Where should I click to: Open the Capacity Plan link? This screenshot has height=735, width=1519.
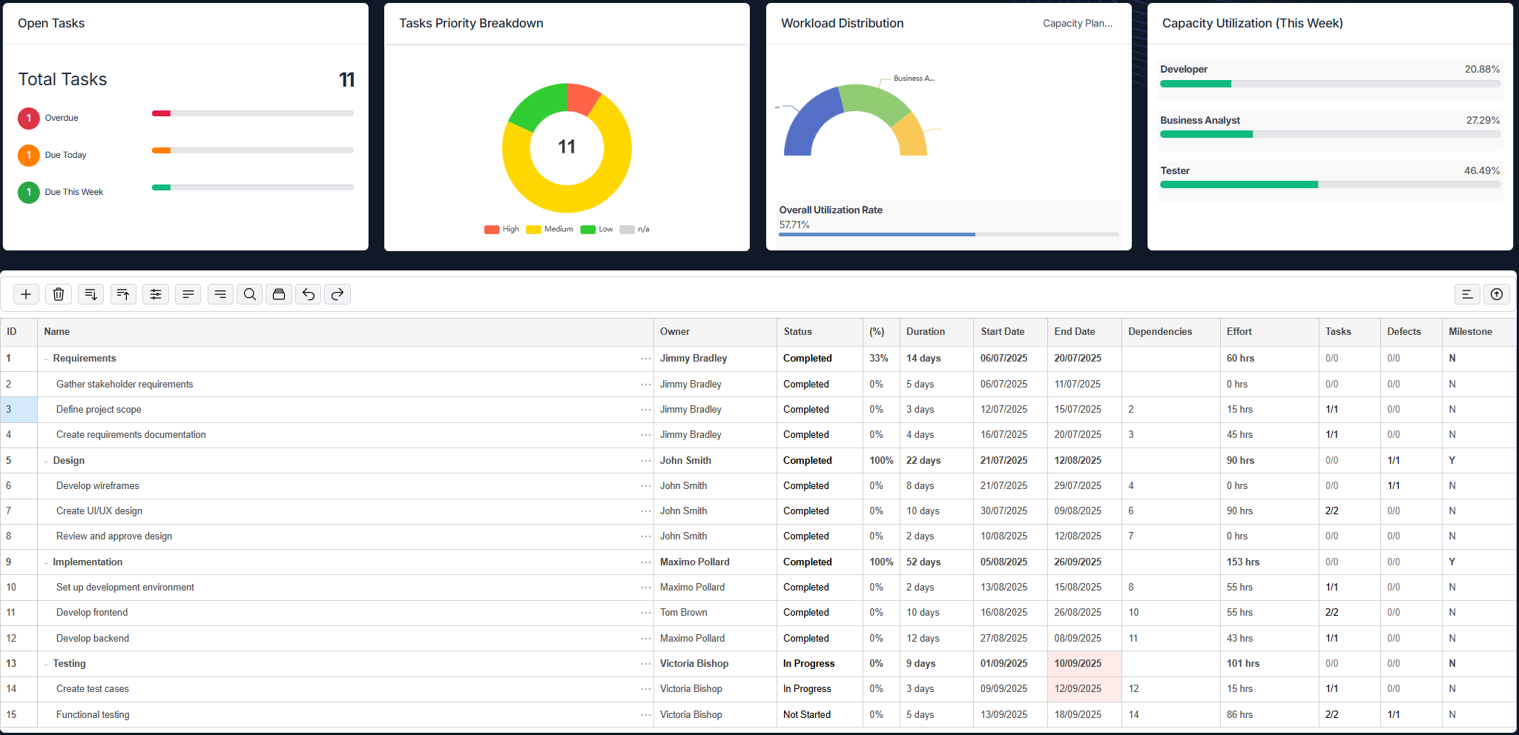[1077, 24]
